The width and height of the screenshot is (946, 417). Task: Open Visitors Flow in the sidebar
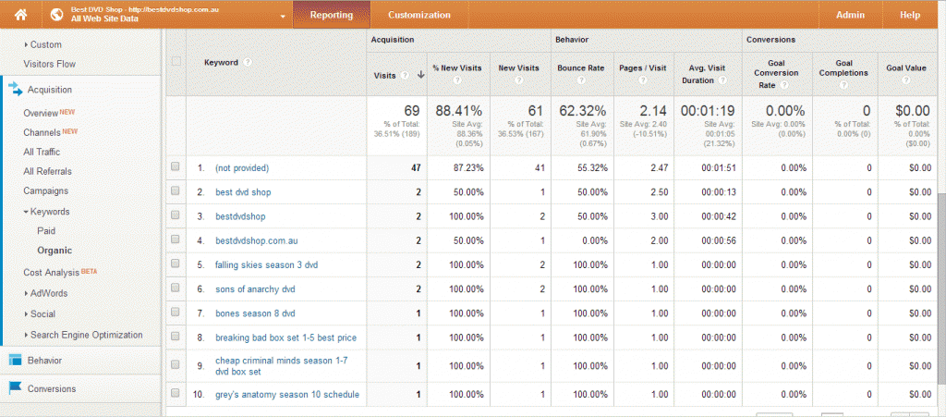(x=49, y=64)
